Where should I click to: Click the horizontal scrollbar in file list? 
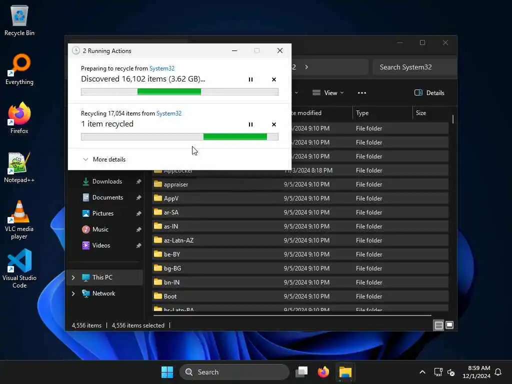coord(292,315)
